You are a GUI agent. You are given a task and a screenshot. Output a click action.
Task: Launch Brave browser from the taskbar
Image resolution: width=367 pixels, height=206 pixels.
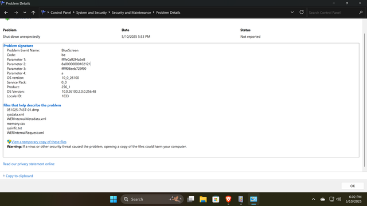(228, 199)
